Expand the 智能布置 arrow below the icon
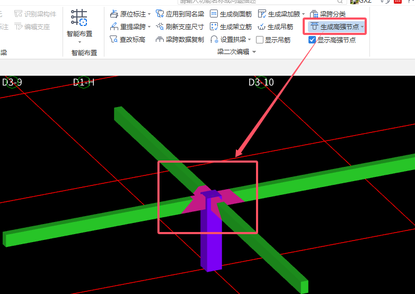The image size is (415, 294). 80,42
